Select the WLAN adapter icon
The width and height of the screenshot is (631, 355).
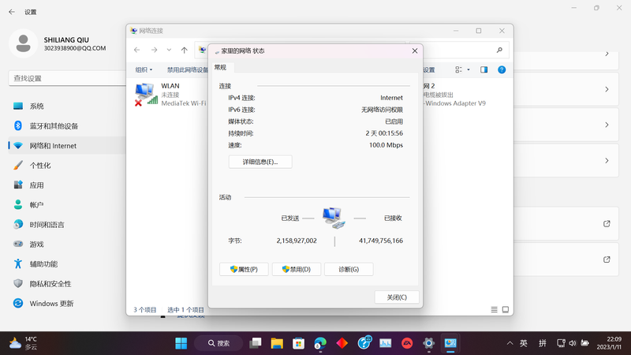145,94
